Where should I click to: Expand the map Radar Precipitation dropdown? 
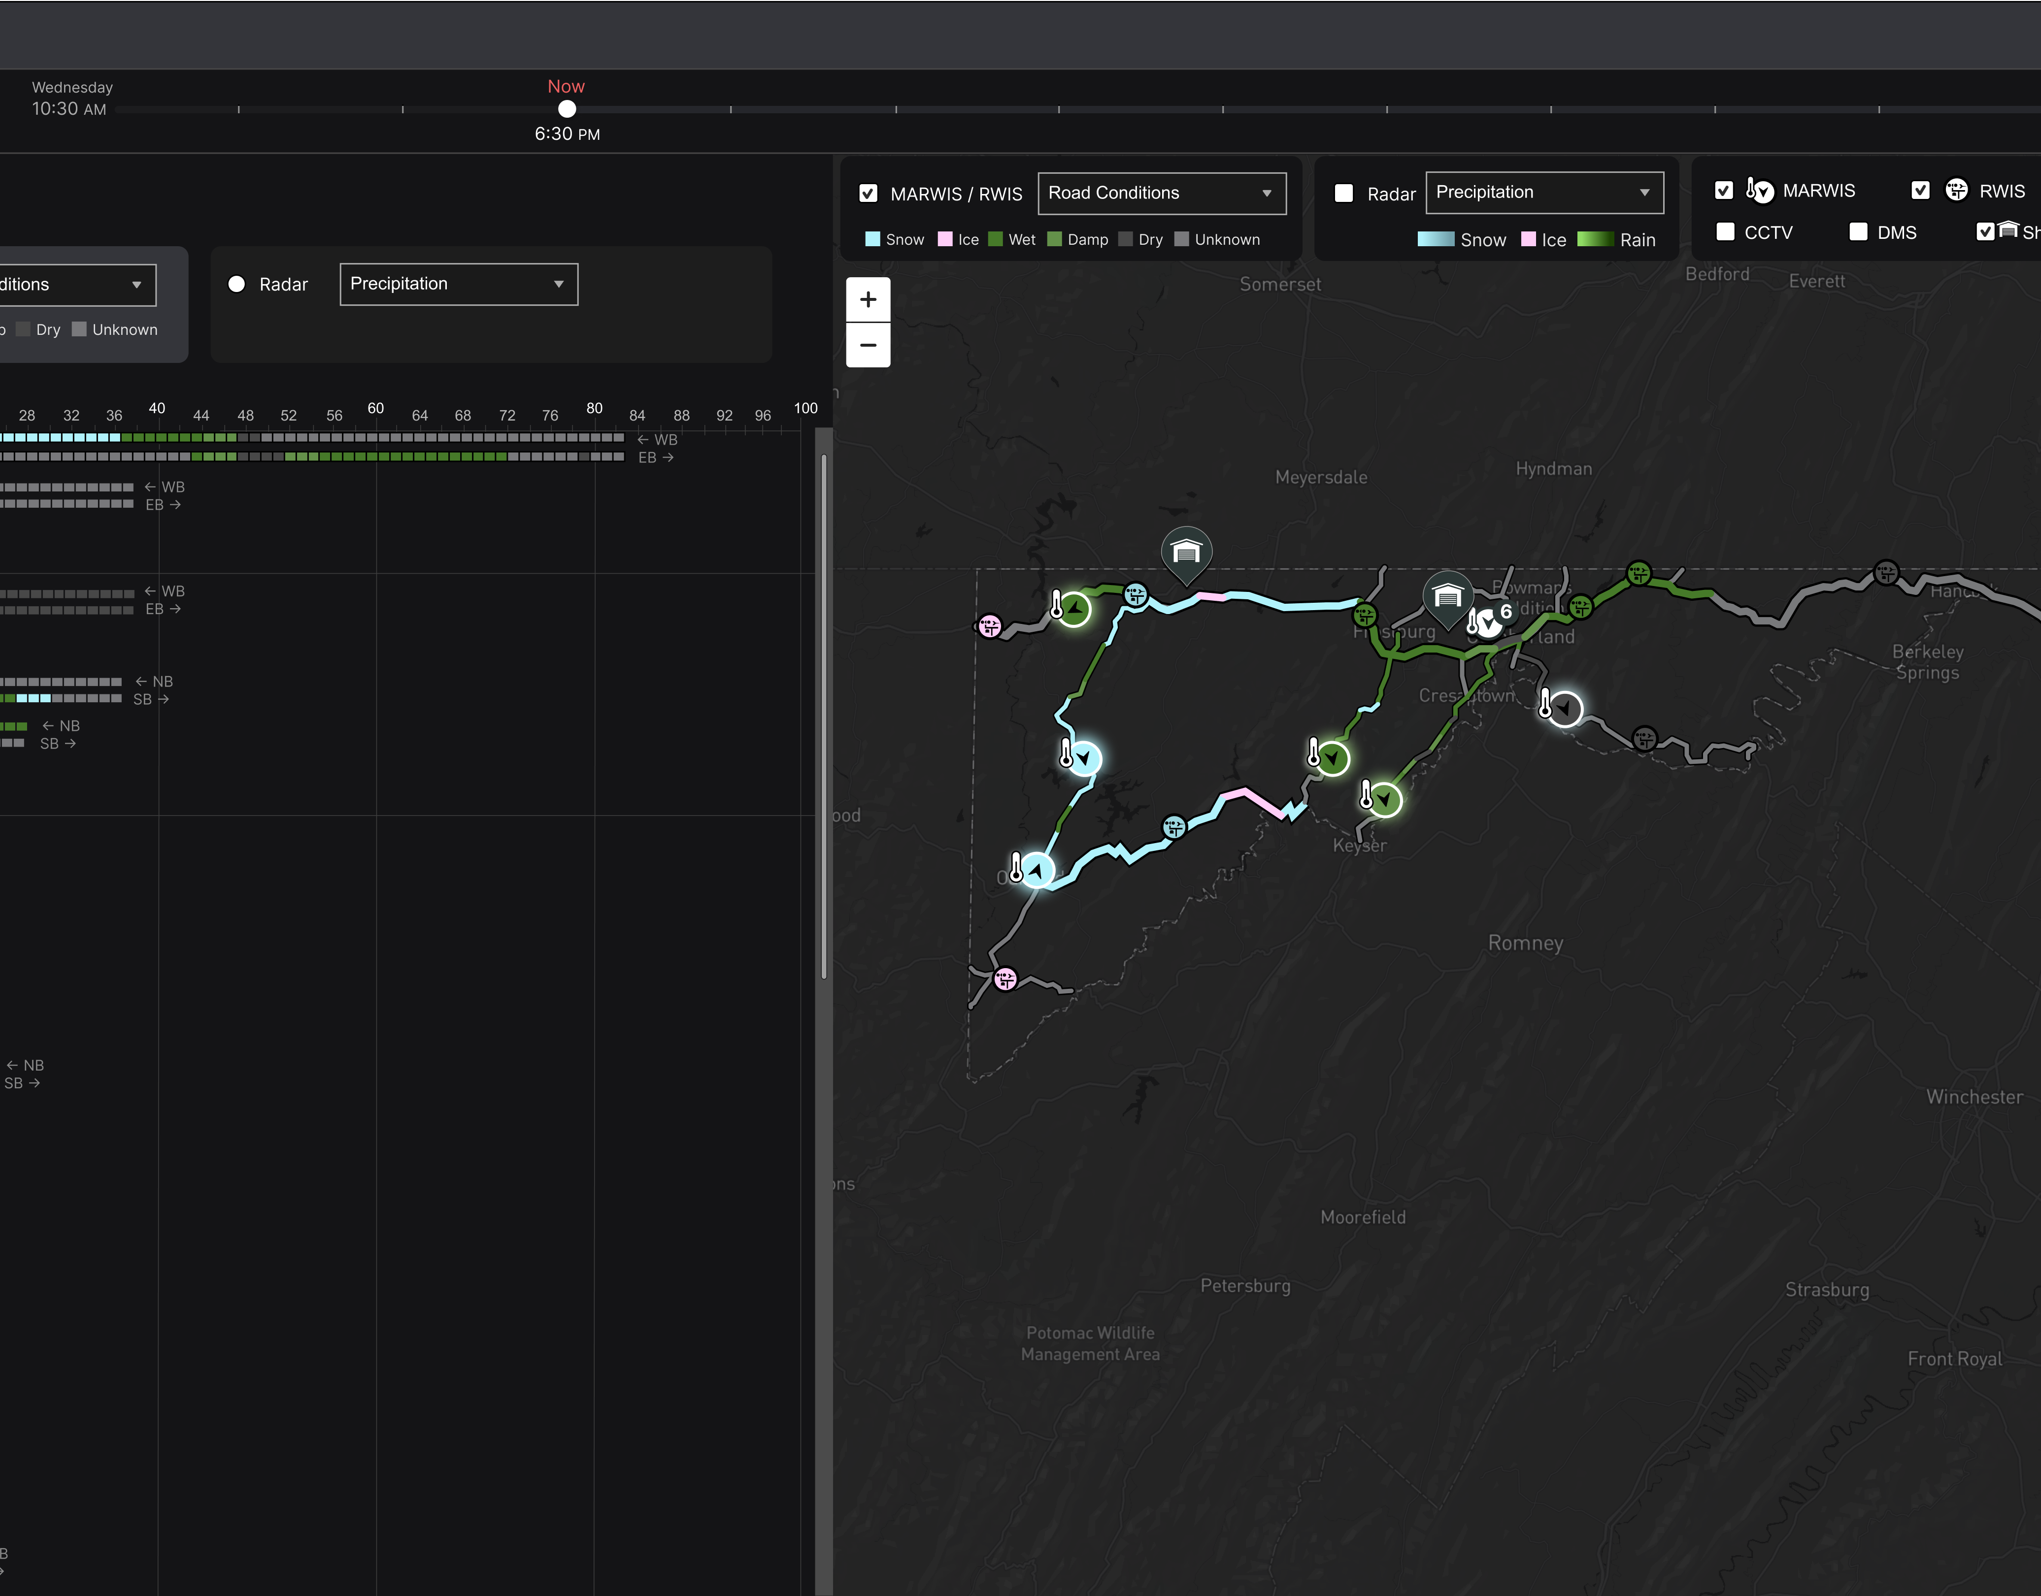(x=1543, y=193)
